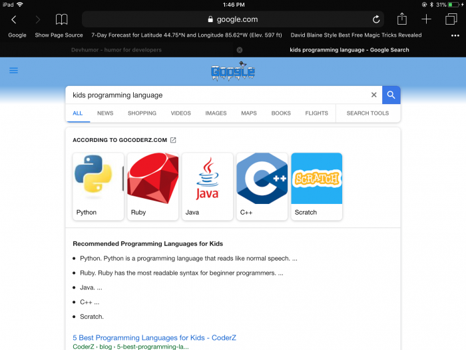Switch to the FLIGHTS tab
Screen dimensions: 466x350
316,113
